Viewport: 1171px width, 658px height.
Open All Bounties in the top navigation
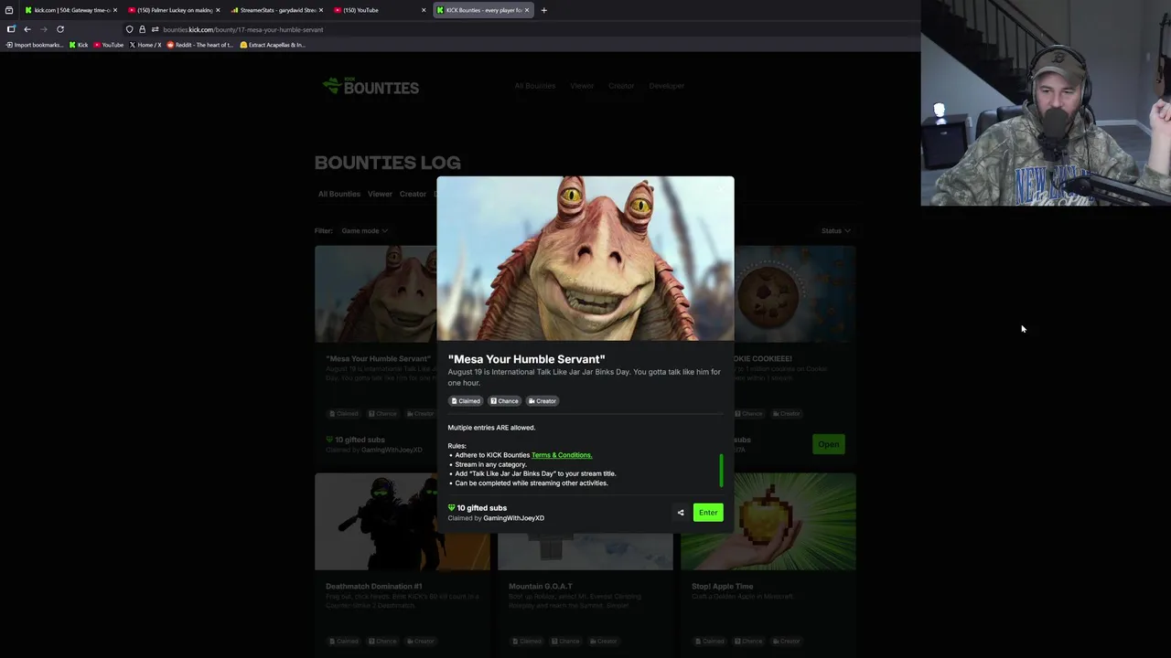tap(534, 86)
